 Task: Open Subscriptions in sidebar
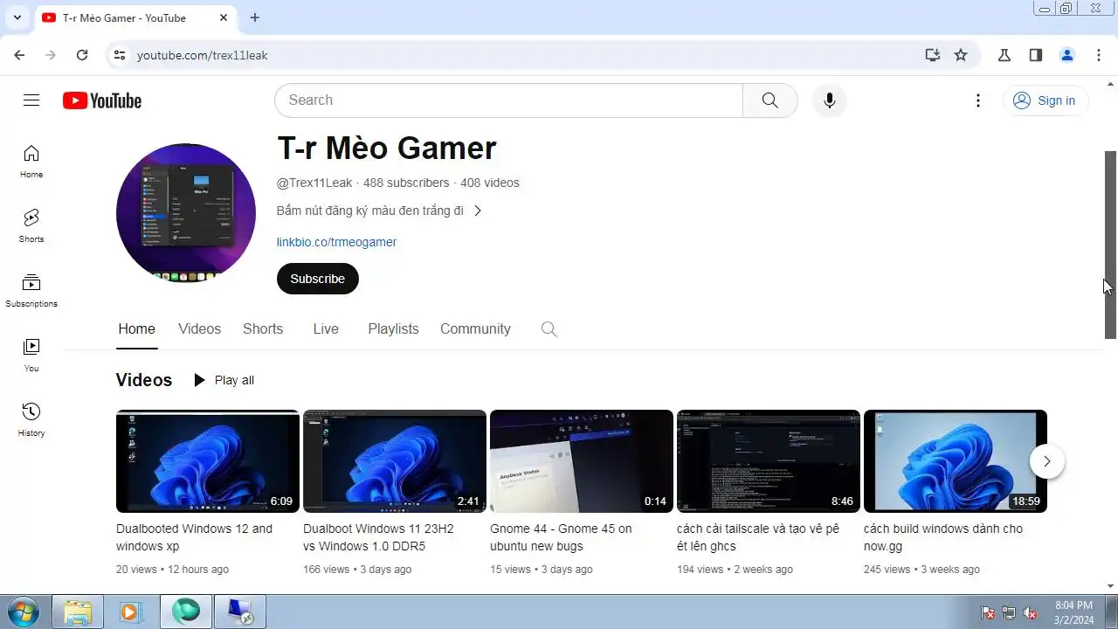point(31,291)
